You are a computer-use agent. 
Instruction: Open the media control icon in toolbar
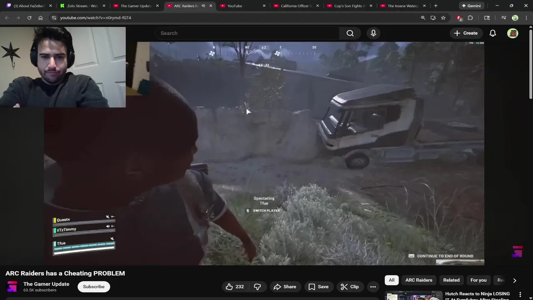coord(504,18)
